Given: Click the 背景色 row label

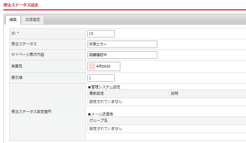Looking at the screenshot, I should point(17,66).
